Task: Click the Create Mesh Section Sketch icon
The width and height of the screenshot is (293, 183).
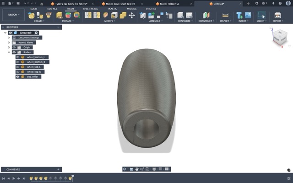Action: click(49, 15)
